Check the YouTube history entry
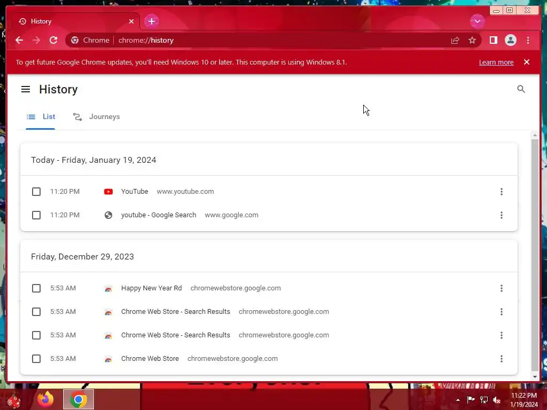This screenshot has width=547, height=410. pyautogui.click(x=36, y=192)
